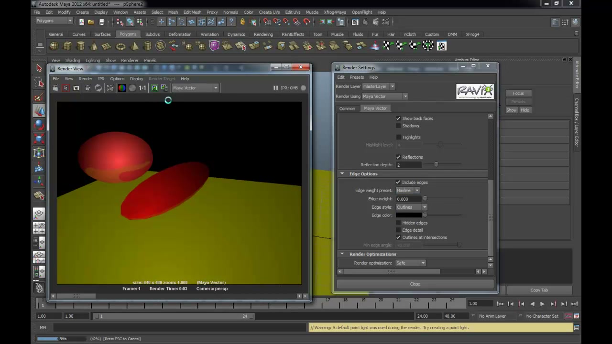Open renderer dropdown in Render View toolbar
Screen dimensions: 612x344
195,88
